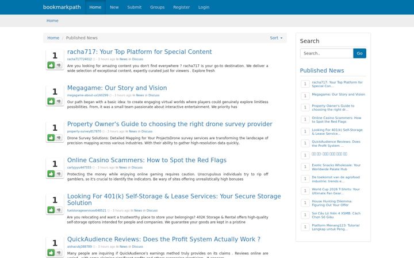Upvote the QuickAudience Reviews post
Image resolution: width=414 pixels, height=258 pixels.
[x=51, y=252]
